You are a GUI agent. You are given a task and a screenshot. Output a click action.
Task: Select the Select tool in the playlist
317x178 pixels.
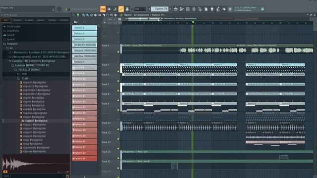108,15
